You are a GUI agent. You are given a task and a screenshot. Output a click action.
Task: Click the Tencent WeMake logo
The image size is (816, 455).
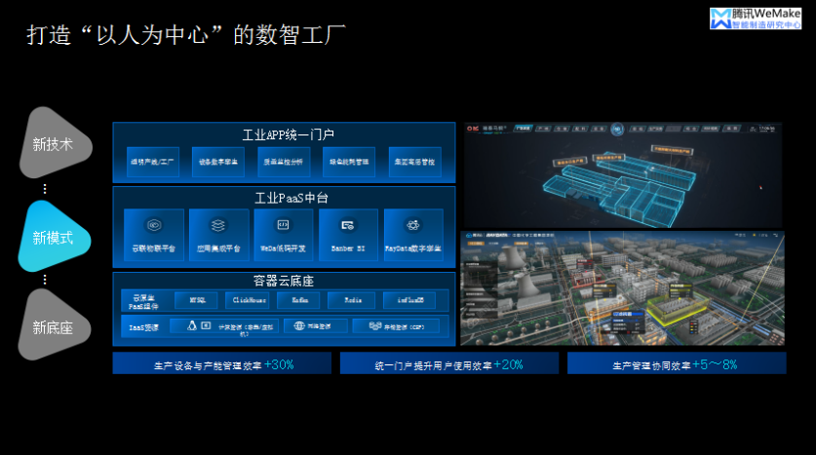(756, 19)
